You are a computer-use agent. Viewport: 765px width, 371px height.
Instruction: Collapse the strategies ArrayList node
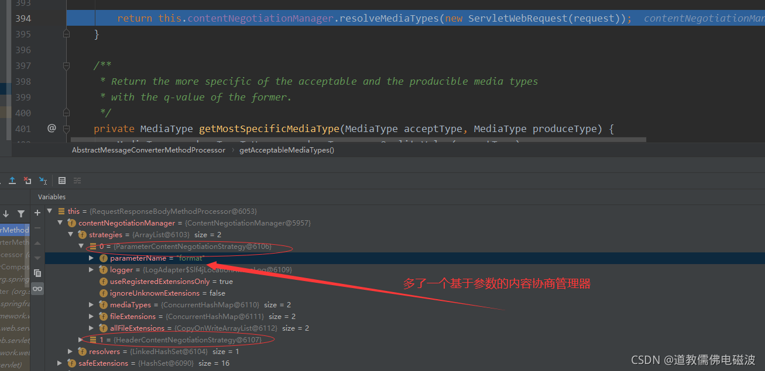71,234
